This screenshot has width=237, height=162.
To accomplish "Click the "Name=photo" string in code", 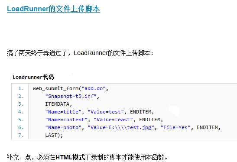I will [x=63, y=127].
